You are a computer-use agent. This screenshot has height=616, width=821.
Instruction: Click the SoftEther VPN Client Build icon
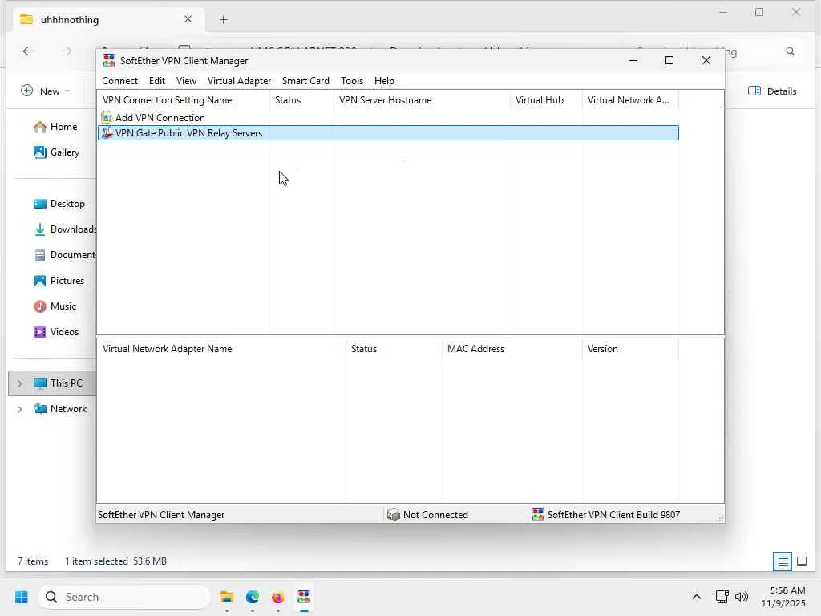tap(538, 514)
